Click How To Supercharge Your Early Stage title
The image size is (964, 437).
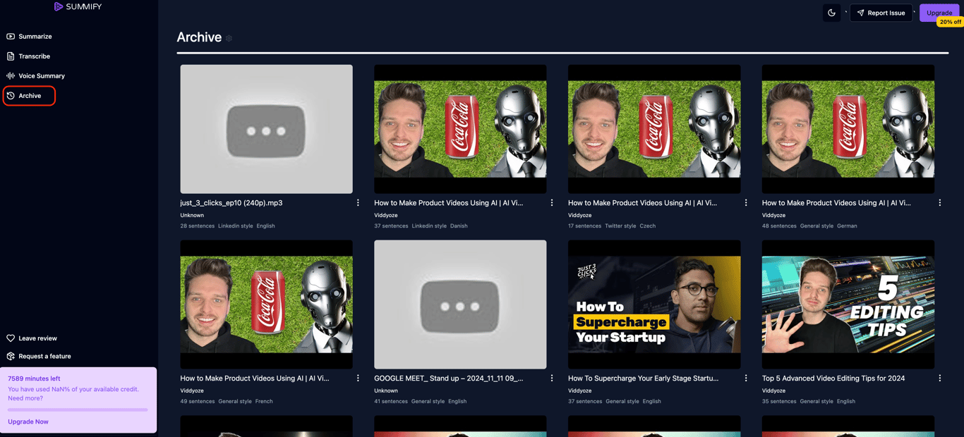[644, 378]
